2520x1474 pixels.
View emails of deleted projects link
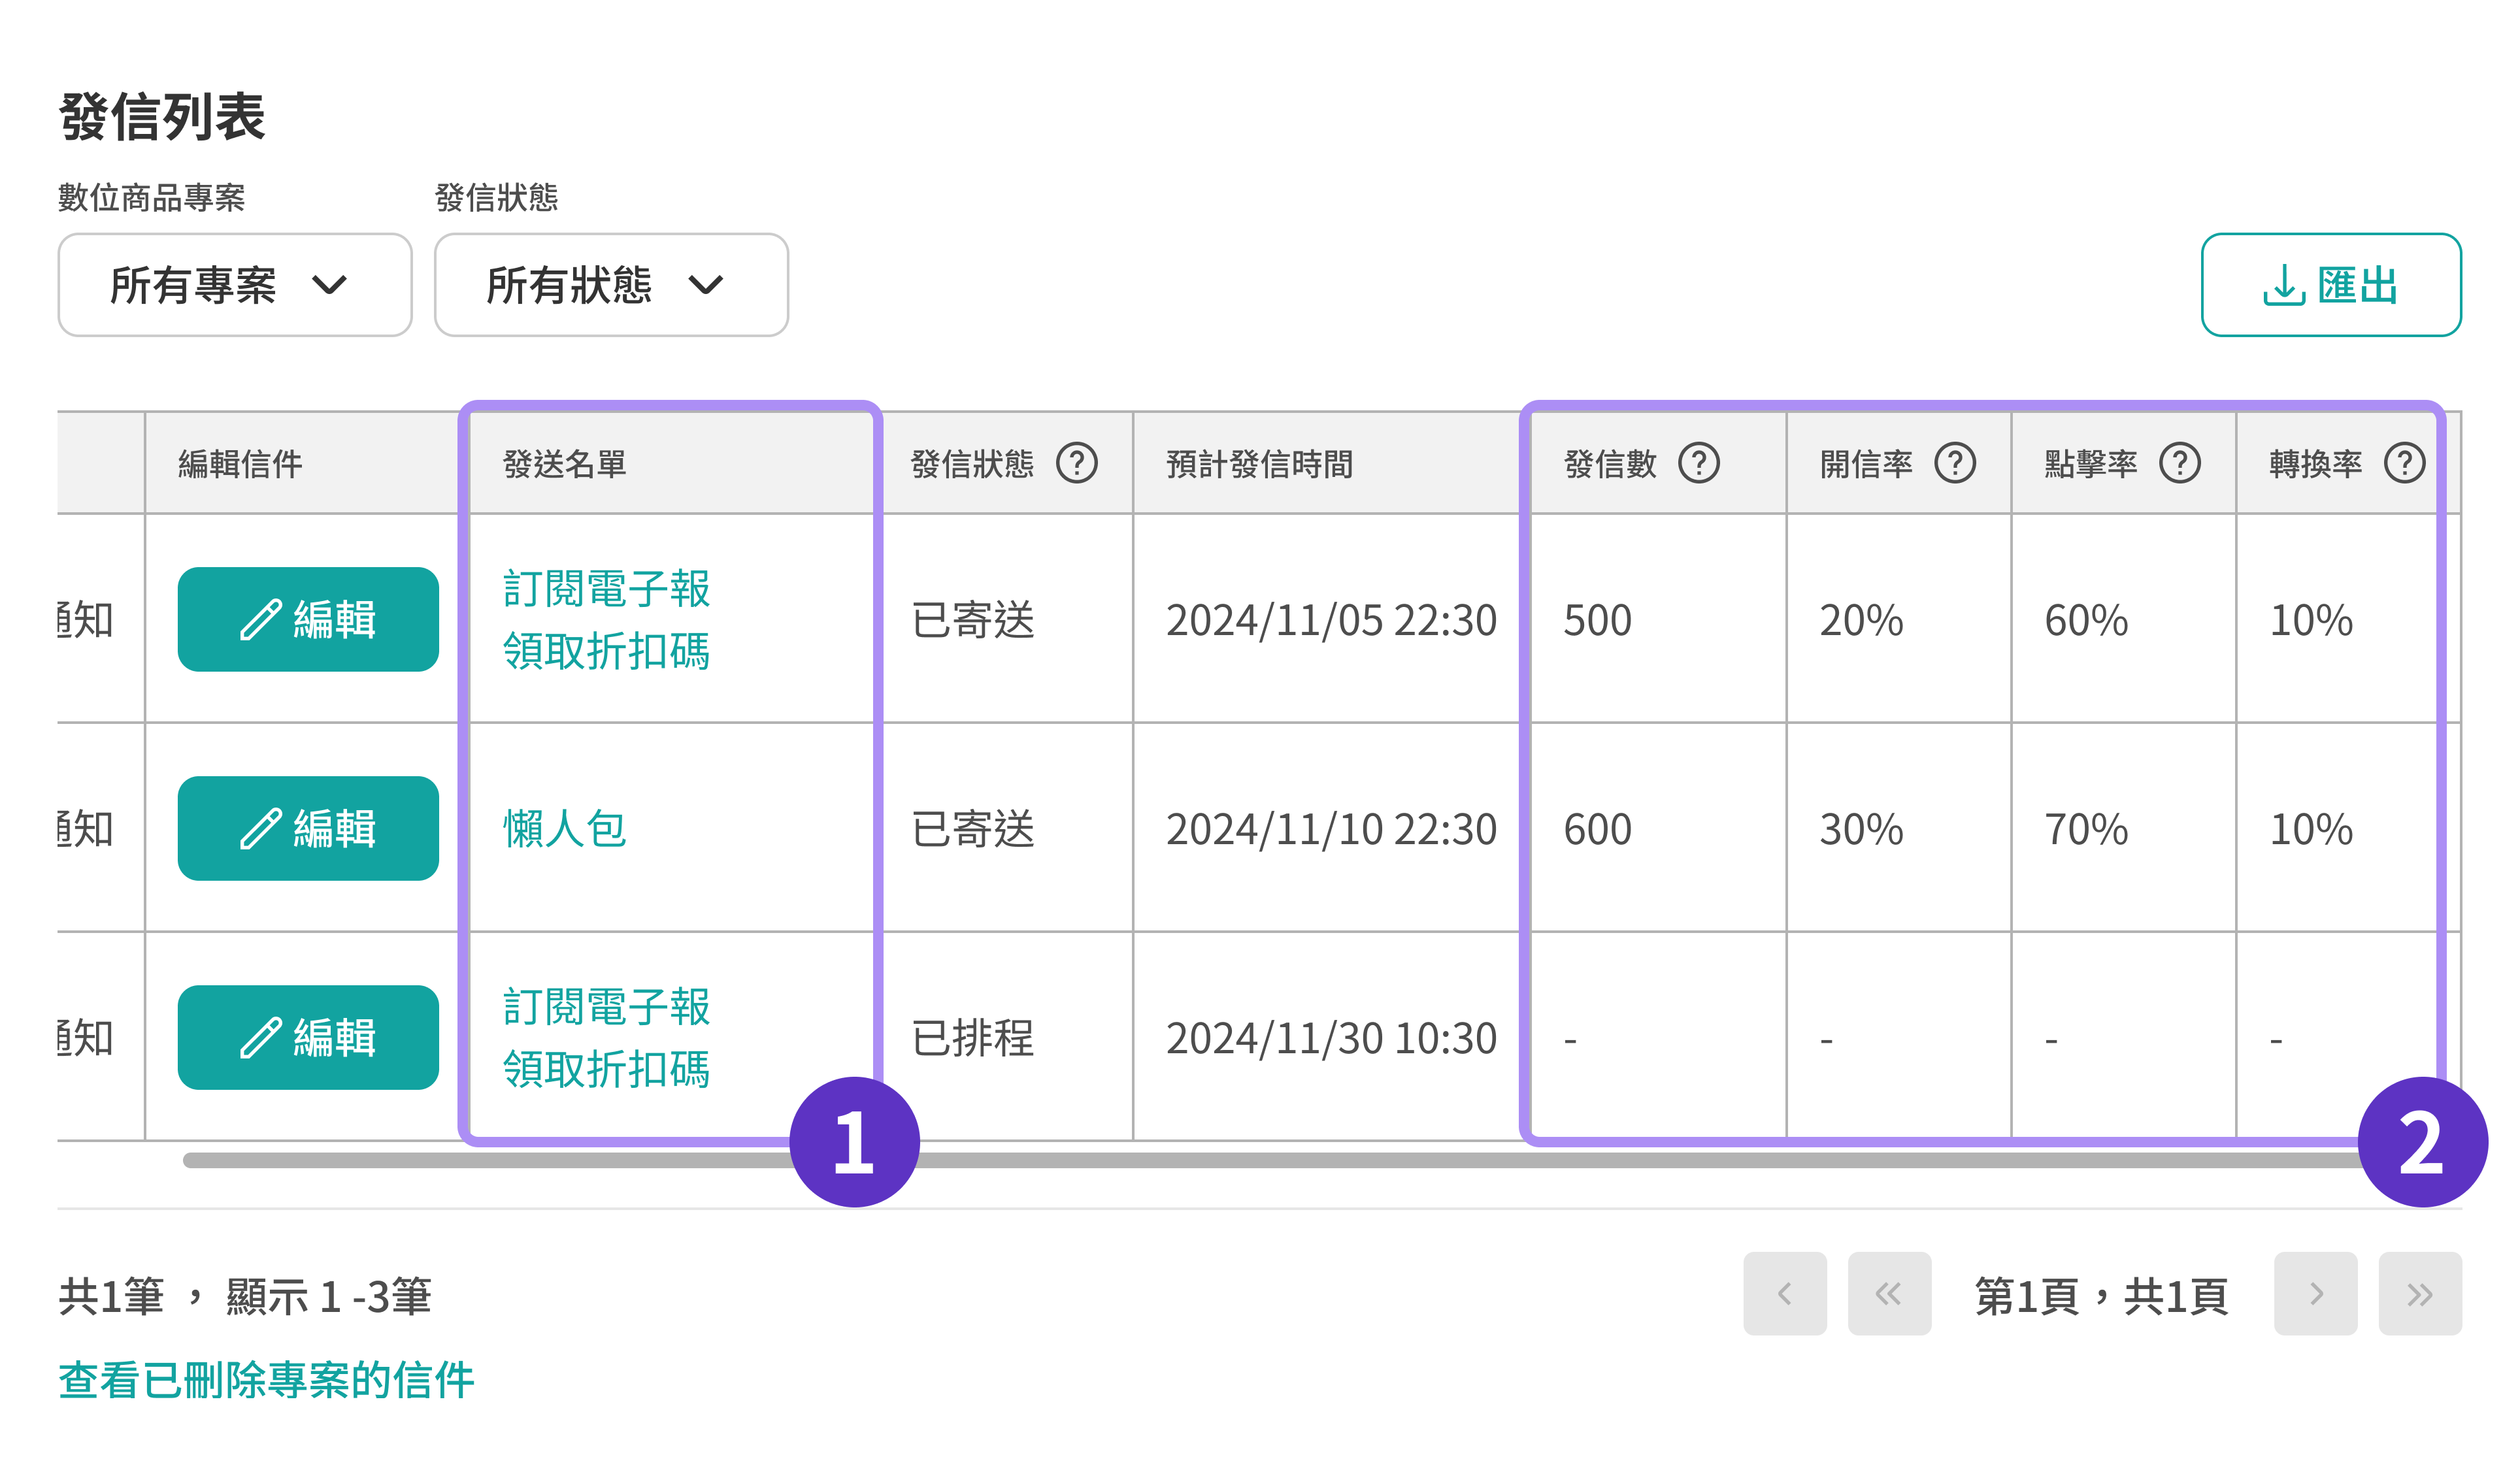(x=266, y=1380)
